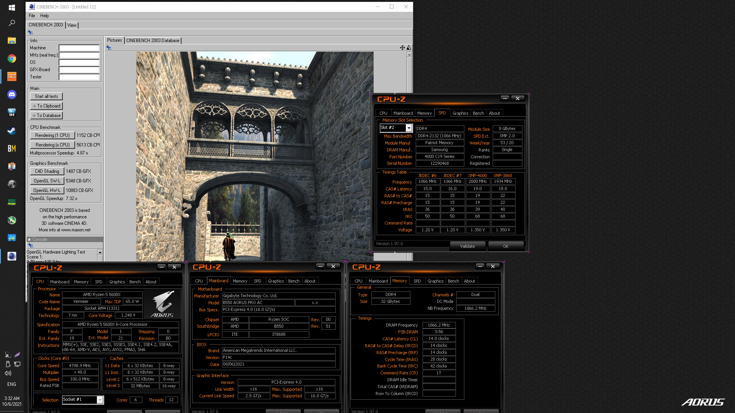Open File menu in CINEBENCH
The image size is (735, 413).
[32, 16]
